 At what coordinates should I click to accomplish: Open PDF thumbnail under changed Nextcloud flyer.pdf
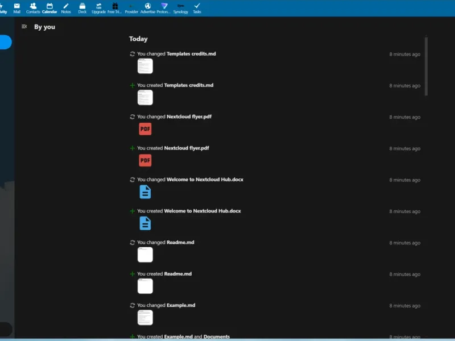tap(145, 129)
